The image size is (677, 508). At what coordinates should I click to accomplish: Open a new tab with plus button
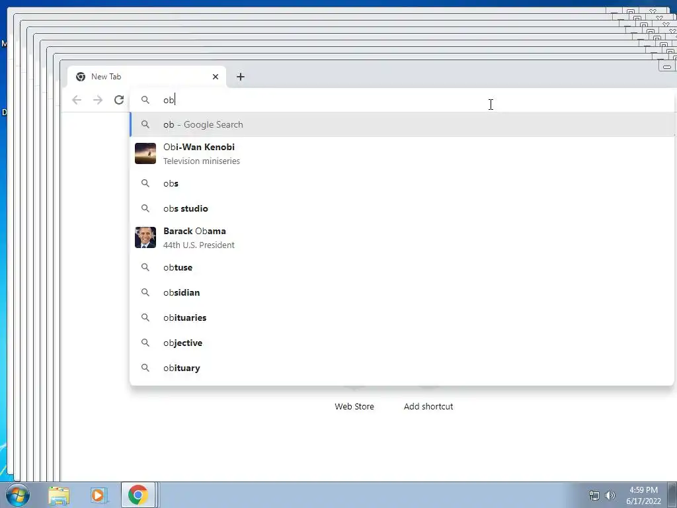(x=241, y=77)
